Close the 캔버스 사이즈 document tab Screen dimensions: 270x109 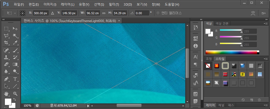(119, 21)
